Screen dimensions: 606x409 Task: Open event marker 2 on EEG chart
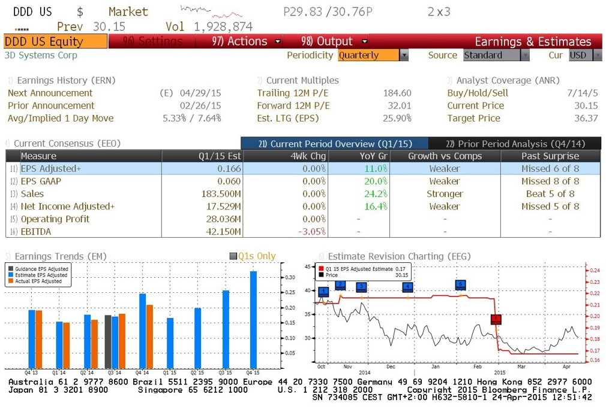click(340, 286)
